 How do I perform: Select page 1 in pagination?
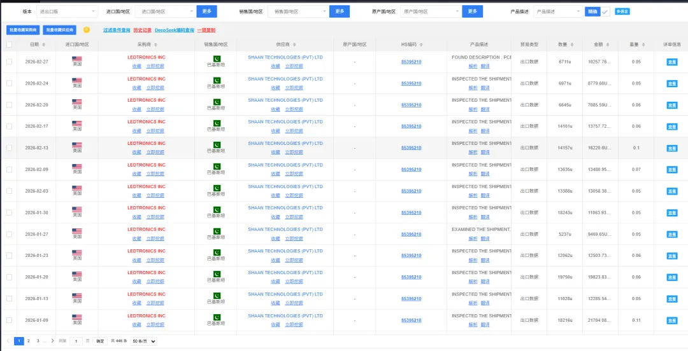tap(19, 340)
